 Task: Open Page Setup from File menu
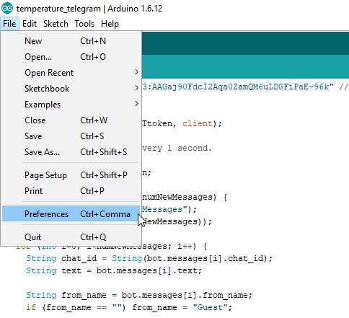click(71, 175)
